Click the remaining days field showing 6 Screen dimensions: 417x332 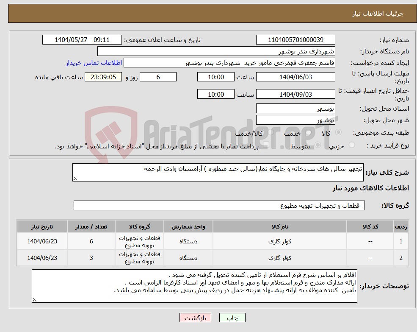(x=158, y=77)
